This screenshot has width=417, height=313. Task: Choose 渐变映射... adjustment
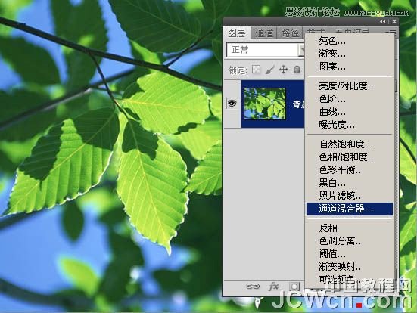pyautogui.click(x=350, y=266)
